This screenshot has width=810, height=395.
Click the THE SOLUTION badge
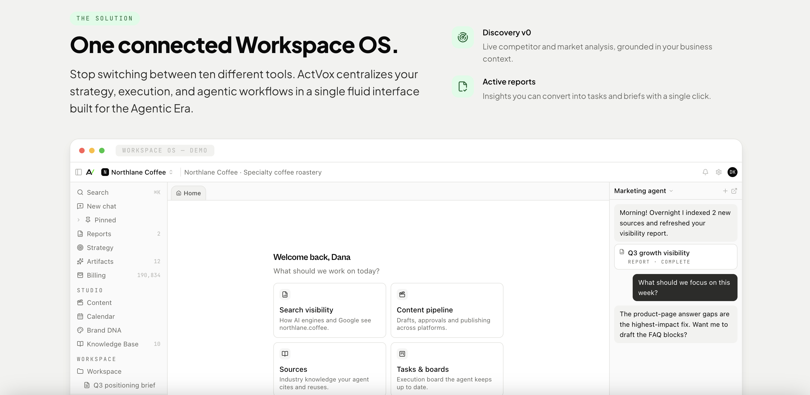pyautogui.click(x=105, y=18)
